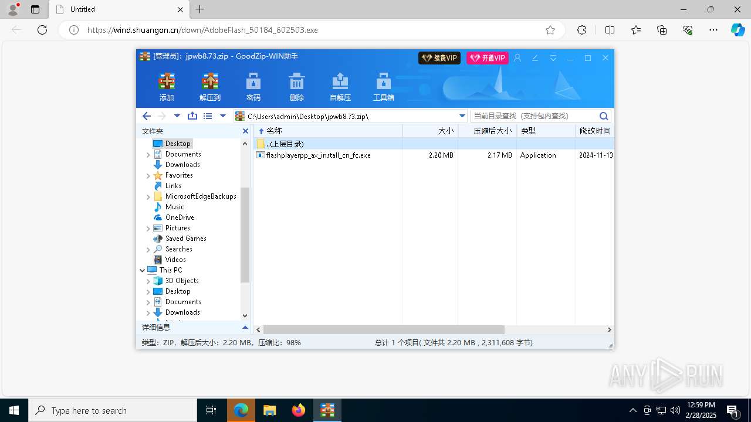Expand the Searches tree node

(148, 249)
